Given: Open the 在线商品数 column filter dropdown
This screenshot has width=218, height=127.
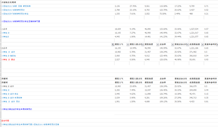Looking at the screenshot, I should (x=203, y=44).
